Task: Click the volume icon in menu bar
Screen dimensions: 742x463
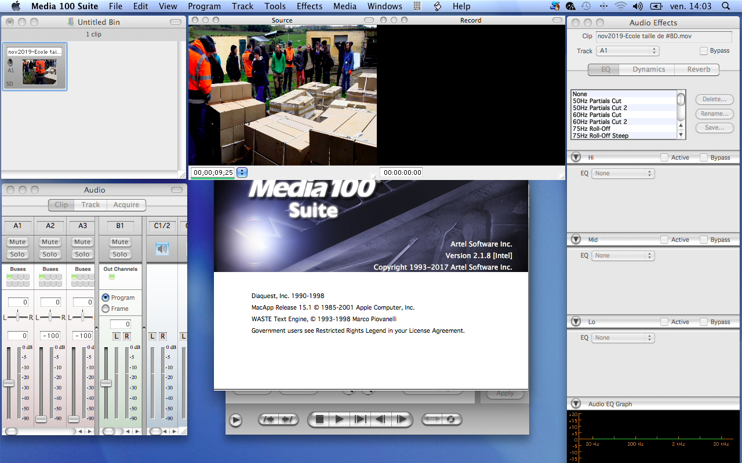Action: coord(638,6)
